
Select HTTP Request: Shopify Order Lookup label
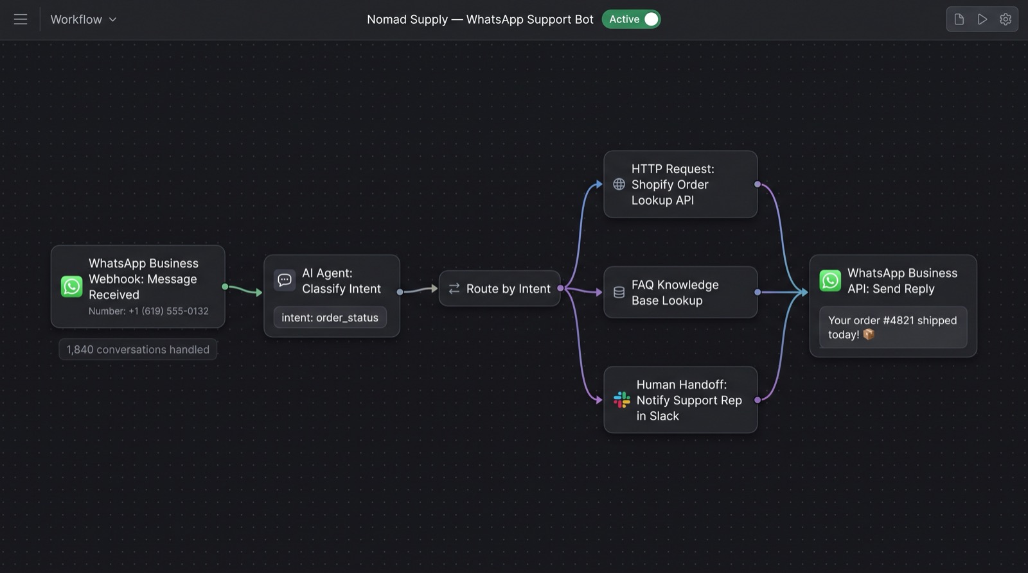[673, 184]
